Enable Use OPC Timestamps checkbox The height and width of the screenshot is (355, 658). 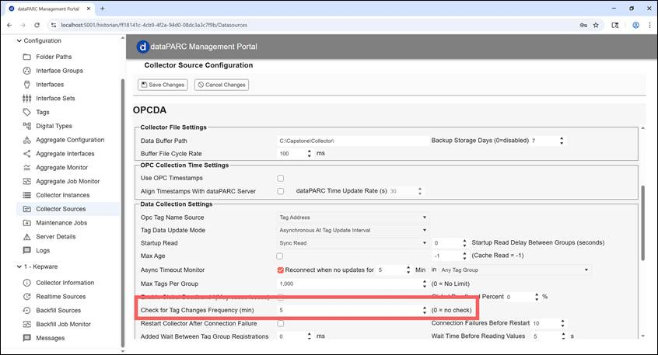[x=280, y=178]
